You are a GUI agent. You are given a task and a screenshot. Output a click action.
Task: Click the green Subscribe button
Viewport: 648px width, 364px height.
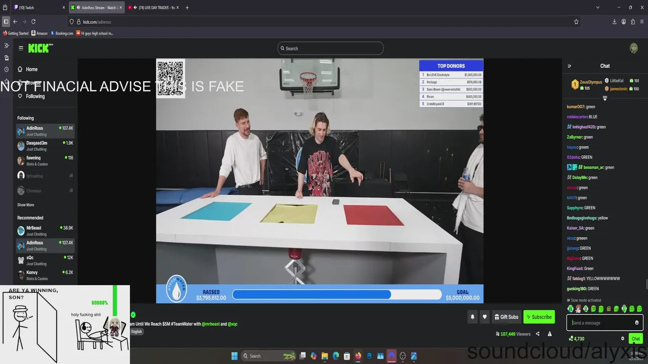[x=539, y=317]
